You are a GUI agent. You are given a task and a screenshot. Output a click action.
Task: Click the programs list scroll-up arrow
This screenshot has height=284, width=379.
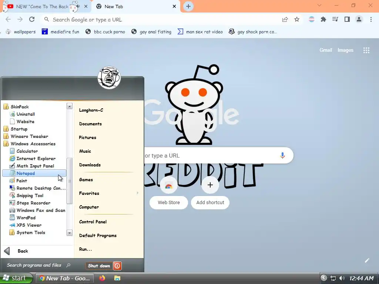pos(69,106)
